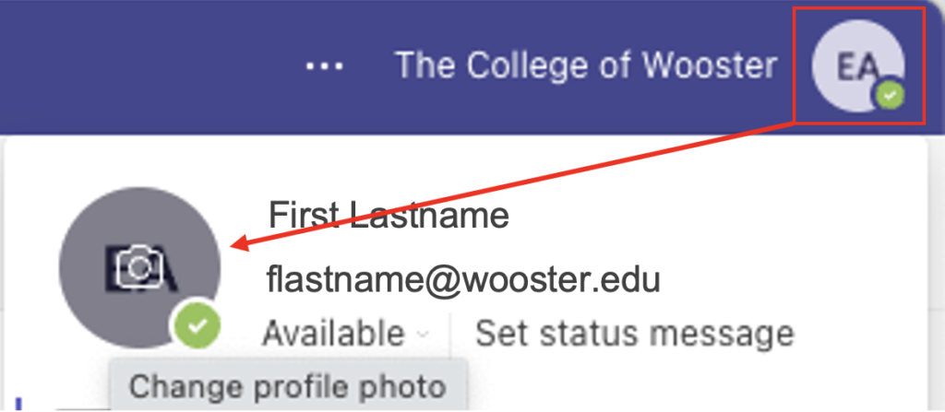The image size is (945, 412).
Task: Click the Change profile photo tooltip
Action: [x=288, y=386]
